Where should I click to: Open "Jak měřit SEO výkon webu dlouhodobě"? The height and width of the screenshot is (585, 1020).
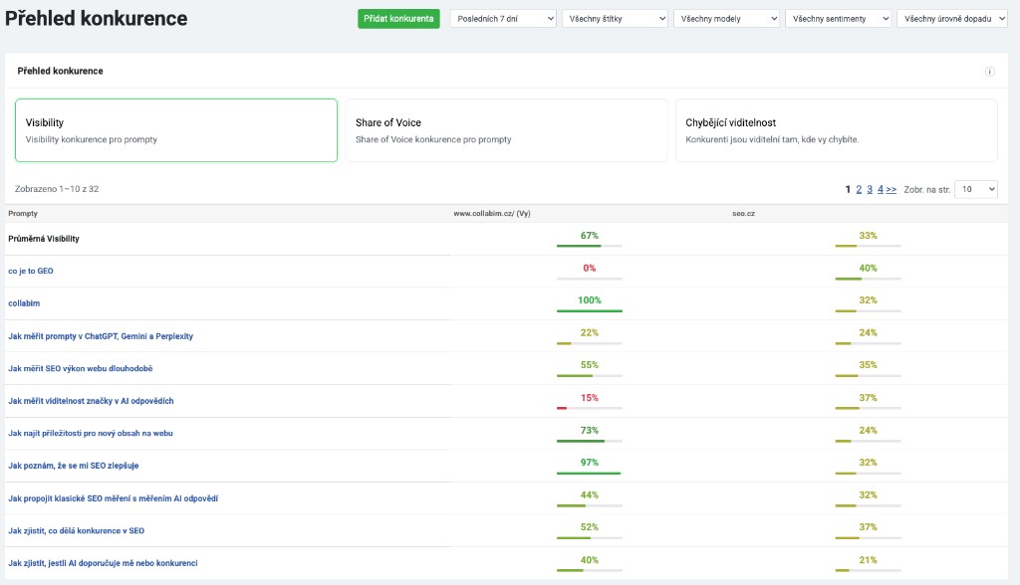point(81,368)
